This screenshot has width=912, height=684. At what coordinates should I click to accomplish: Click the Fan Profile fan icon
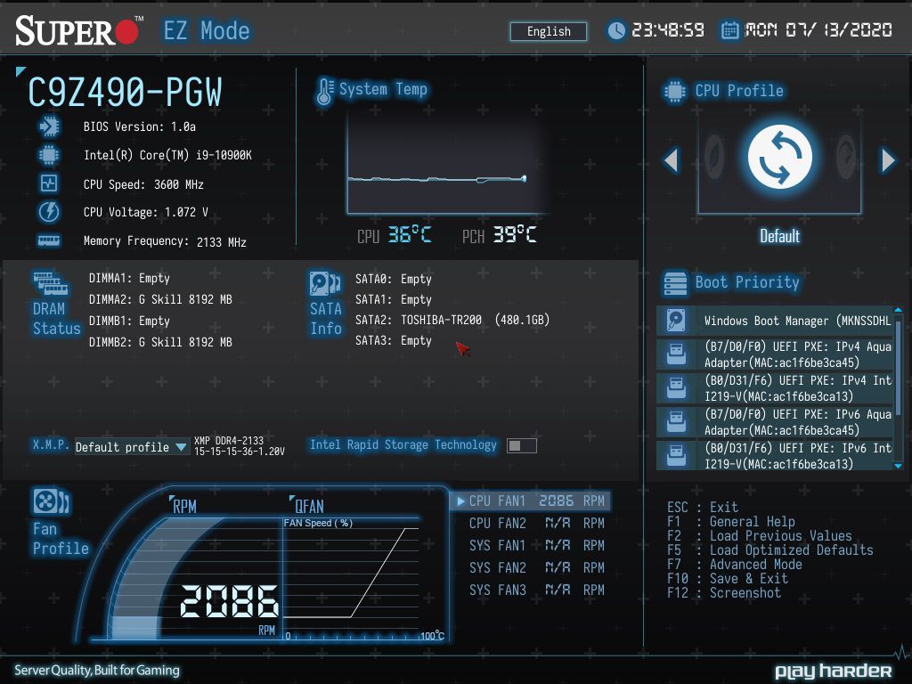51,501
